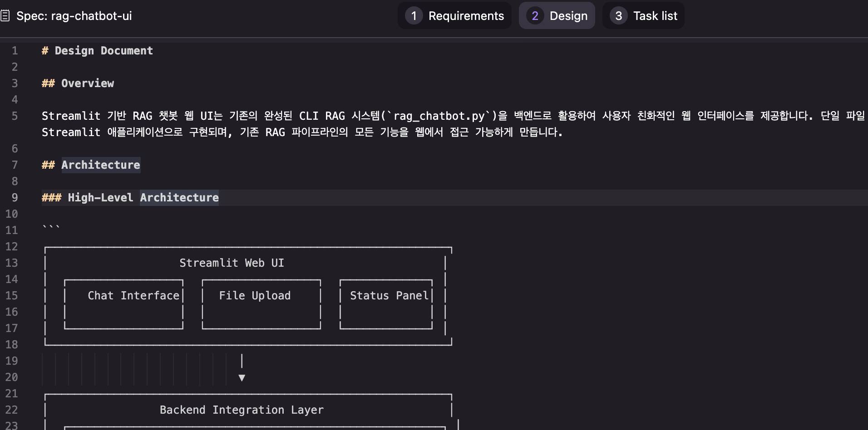
Task: Click the spec document icon beside rag-chatbot-ui
Action: (5, 16)
